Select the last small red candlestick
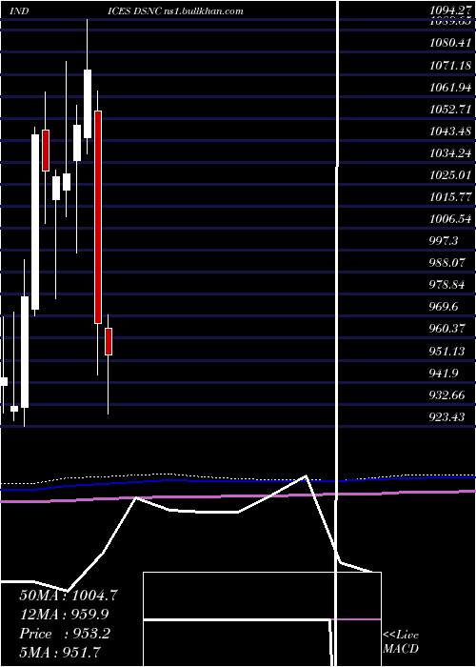Viewport: 476px width, 667px height. 109,341
